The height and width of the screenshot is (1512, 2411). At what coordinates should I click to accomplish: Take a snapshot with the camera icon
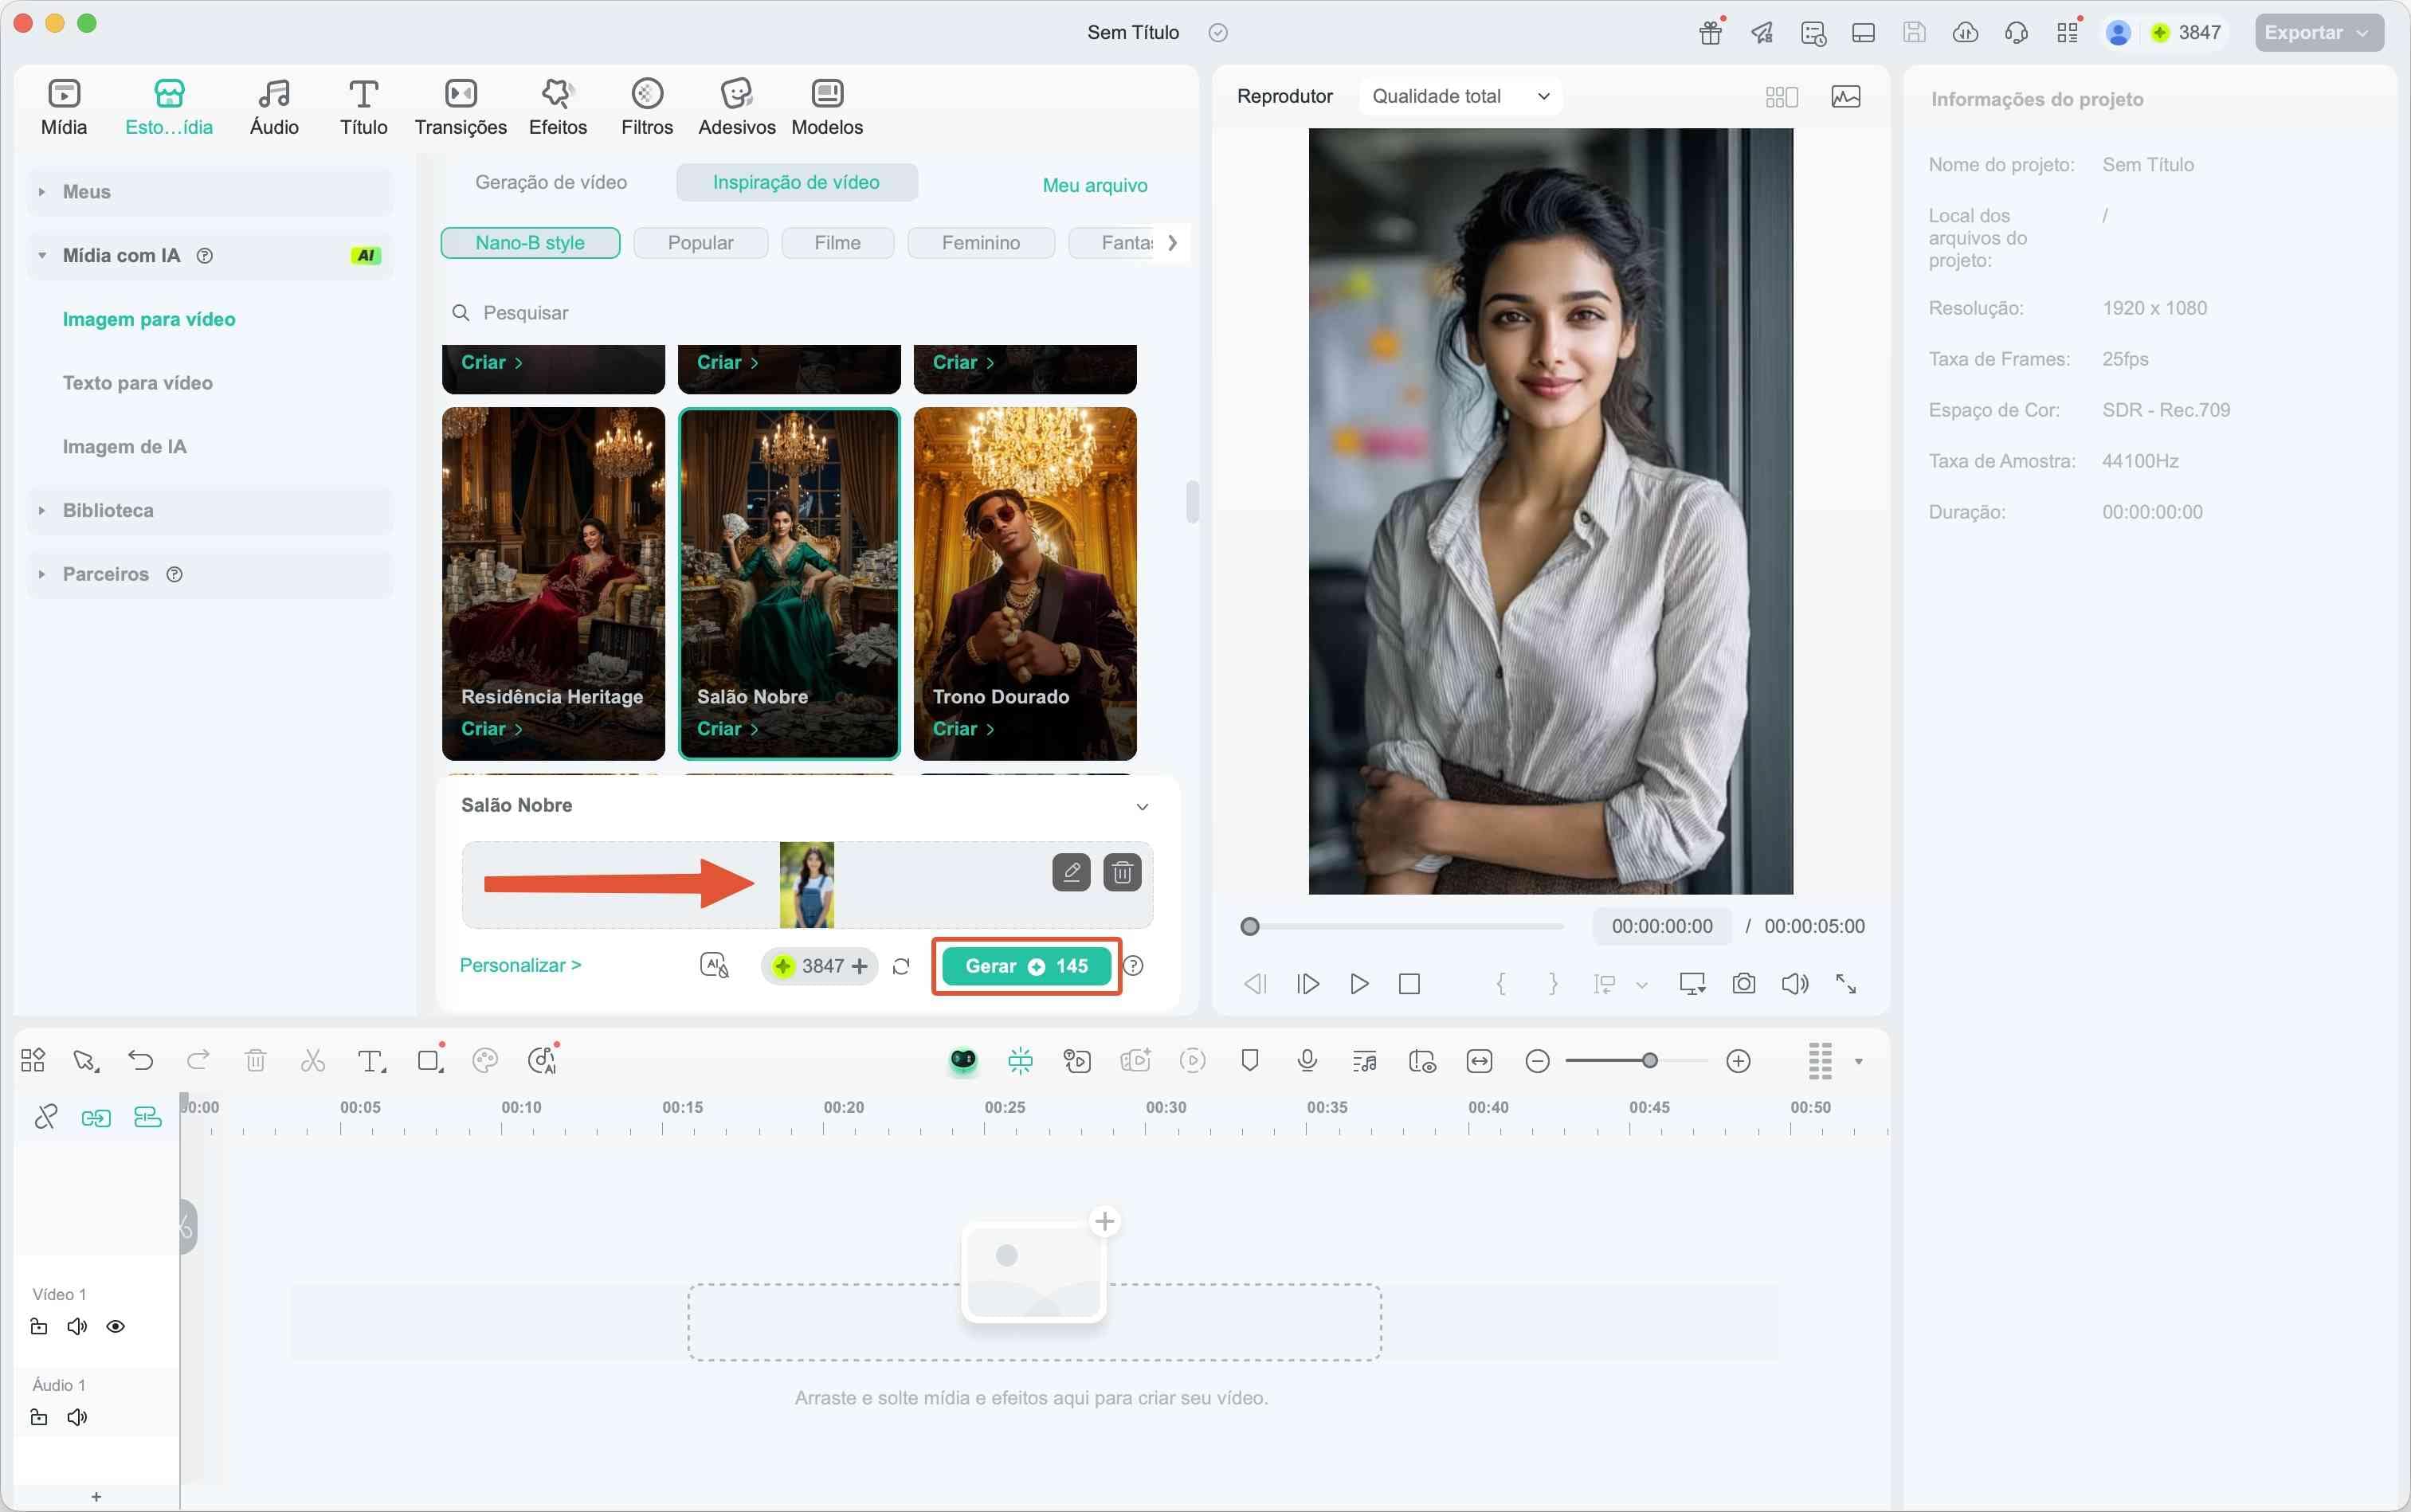[x=1743, y=984]
